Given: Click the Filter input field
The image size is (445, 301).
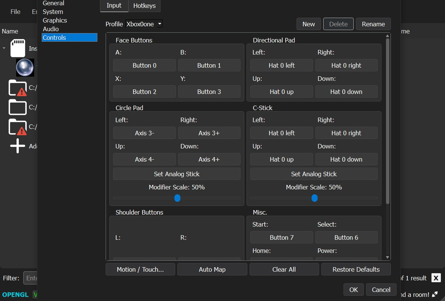Looking at the screenshot, I should 30,278.
